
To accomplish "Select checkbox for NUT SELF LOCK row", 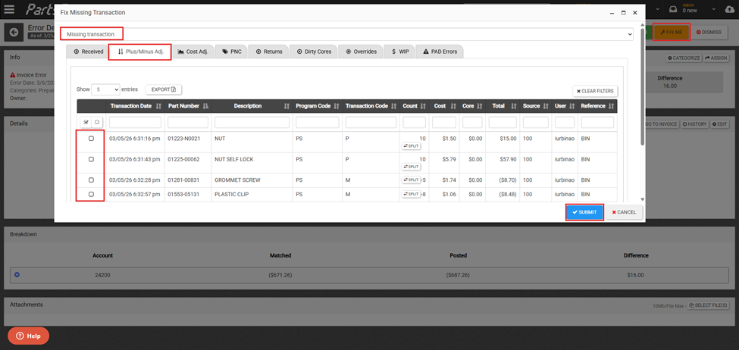I will point(91,159).
